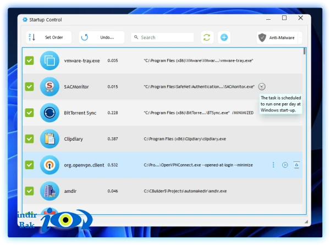This screenshot has width=330, height=245.
Task: Click the 0.046 load time value
Action: (113, 191)
